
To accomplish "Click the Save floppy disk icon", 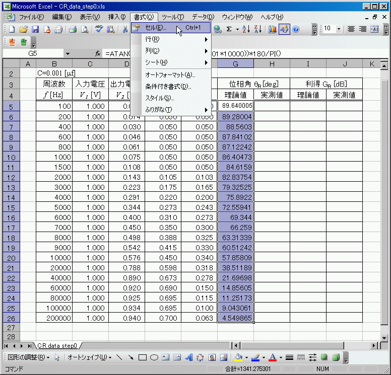I will (x=35, y=29).
